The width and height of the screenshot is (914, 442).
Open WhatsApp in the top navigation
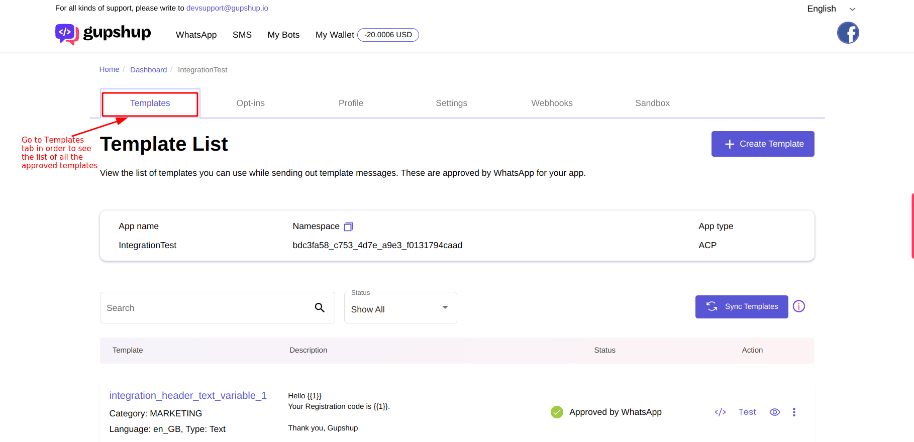click(x=196, y=35)
